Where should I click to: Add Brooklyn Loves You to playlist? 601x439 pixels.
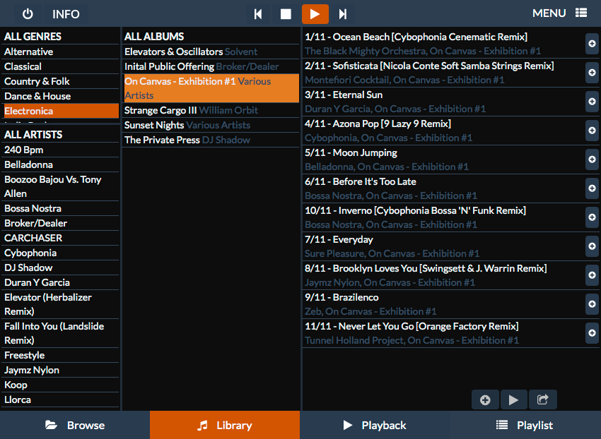[593, 275]
